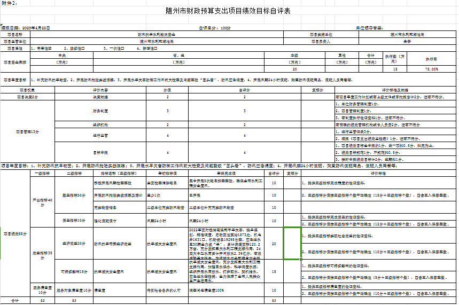Click the green-outlined active 复核分 cell
Screen dimensions: 459x305
pyautogui.click(x=292, y=243)
